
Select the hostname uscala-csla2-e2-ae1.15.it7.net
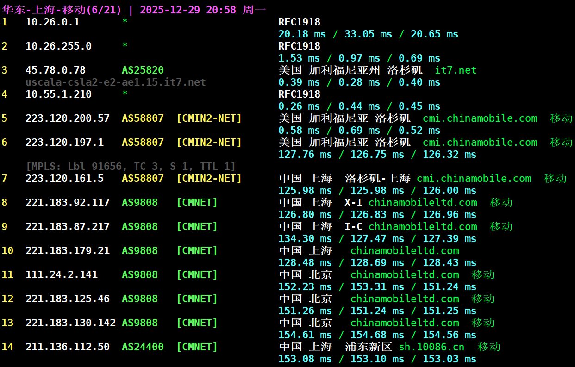point(116,82)
